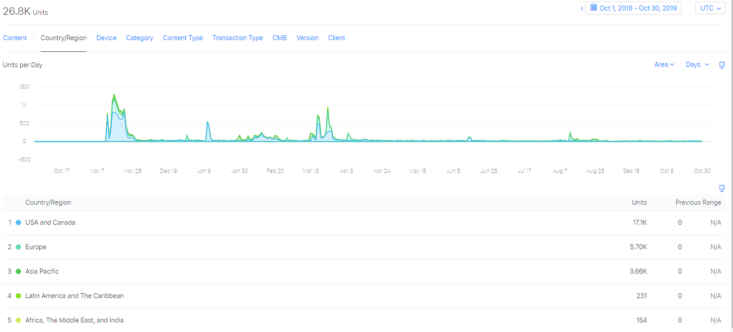Open the Days interval dropdown

click(697, 64)
